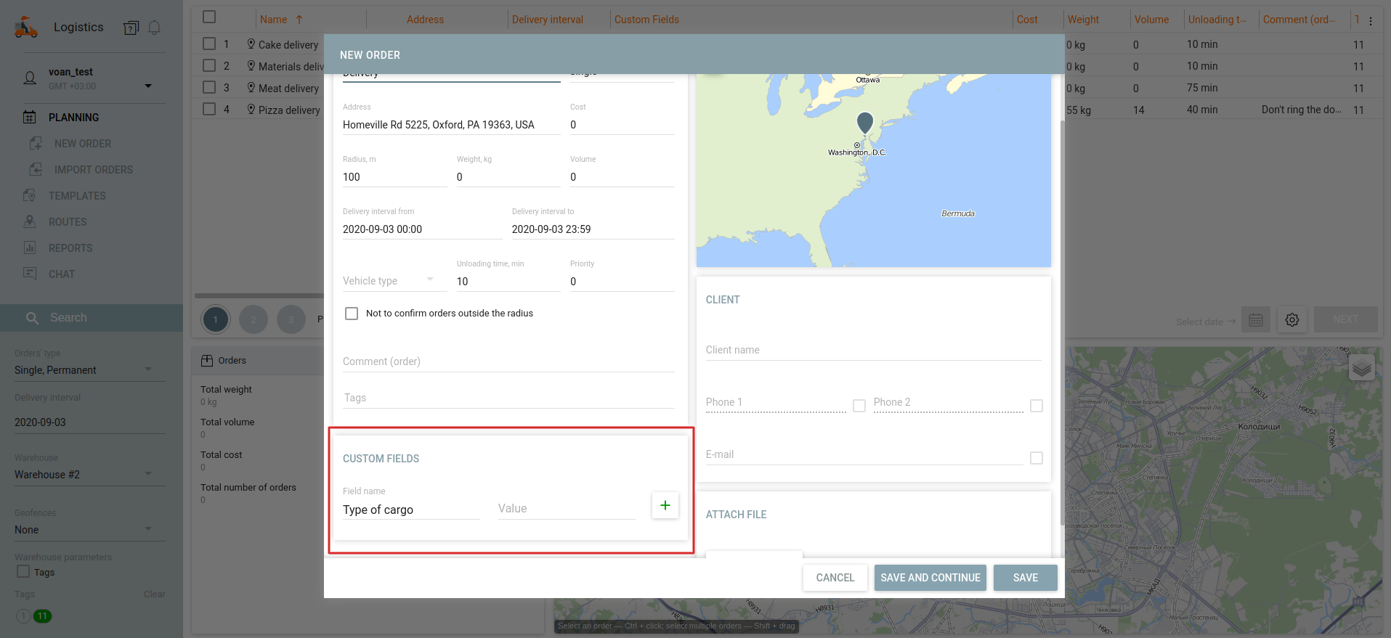1391x638 pixels.
Task: Enable Not to confirm orders outside radius
Action: 352,314
